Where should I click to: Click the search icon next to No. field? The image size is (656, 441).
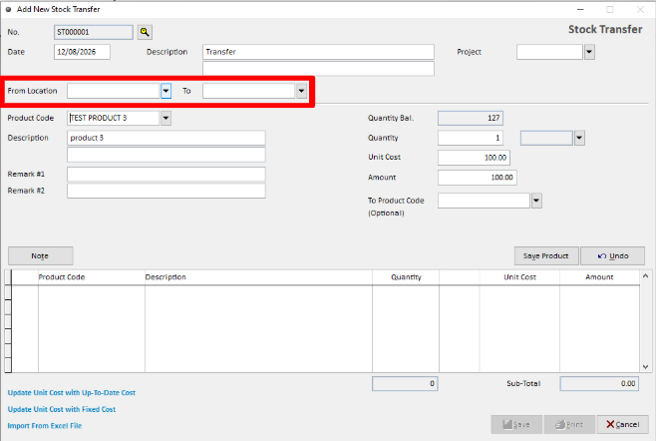click(x=145, y=32)
